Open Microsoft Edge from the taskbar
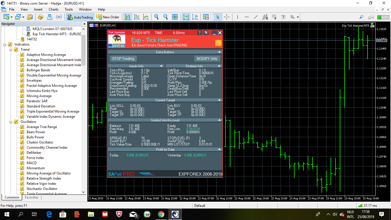The image size is (391, 220). [x=49, y=214]
